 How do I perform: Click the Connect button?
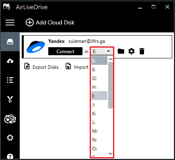tap(65, 51)
